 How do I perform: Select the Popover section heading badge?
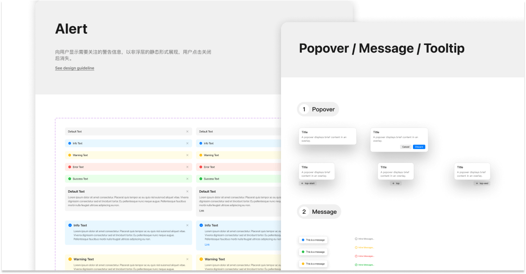point(318,109)
